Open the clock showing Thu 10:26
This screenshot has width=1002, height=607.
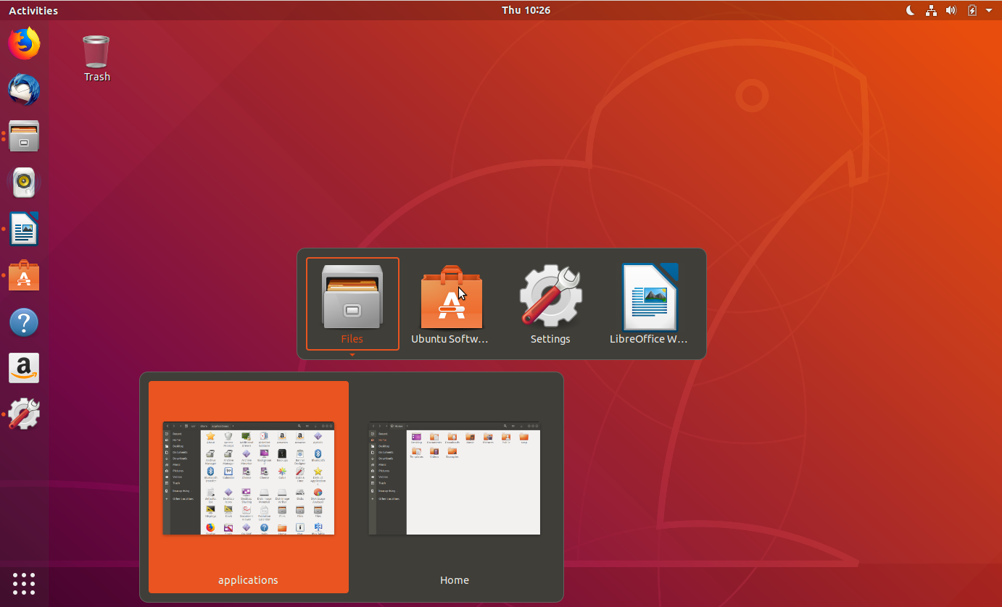526,10
